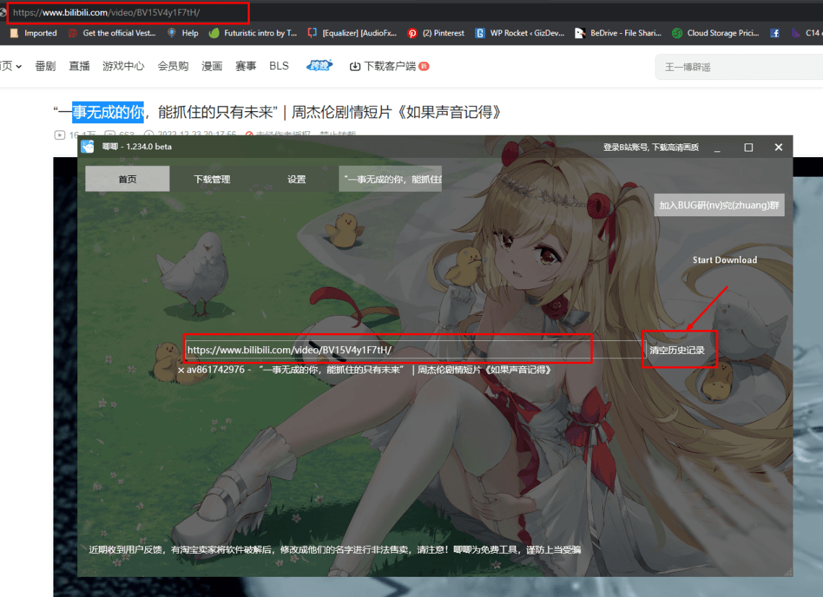
Task: Switch to the 下载管理 tab
Action: 212,178
